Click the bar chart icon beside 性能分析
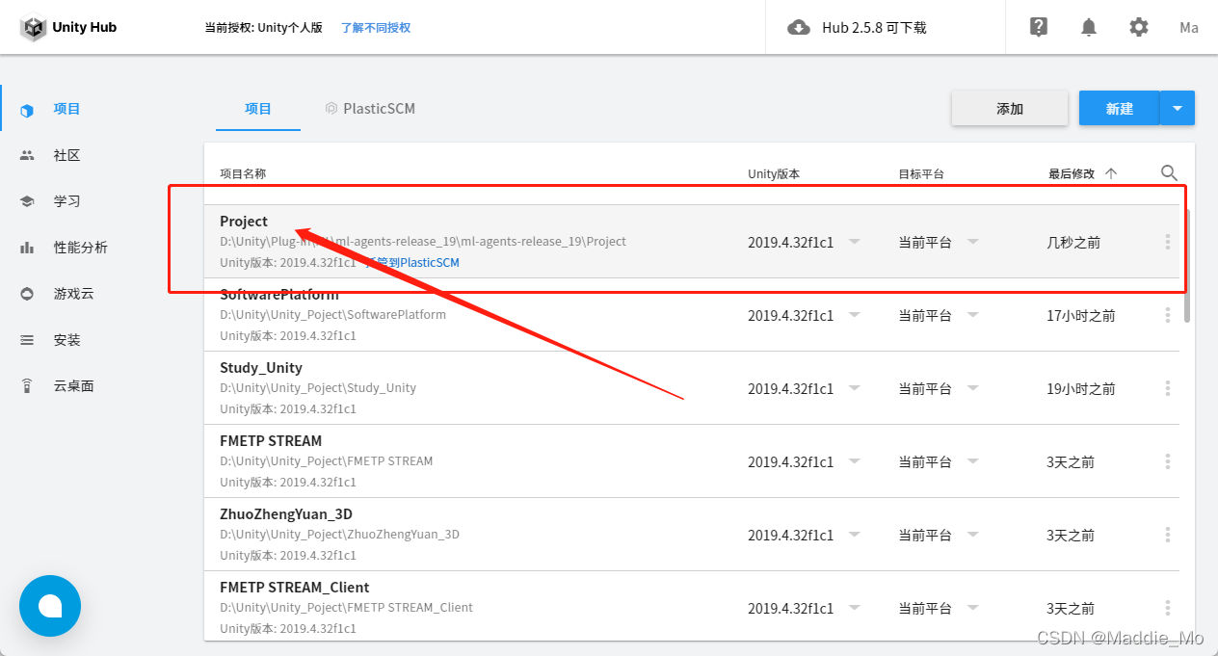This screenshot has height=656, width=1218. pyautogui.click(x=27, y=248)
